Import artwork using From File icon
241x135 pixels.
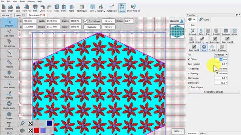click(27, 8)
